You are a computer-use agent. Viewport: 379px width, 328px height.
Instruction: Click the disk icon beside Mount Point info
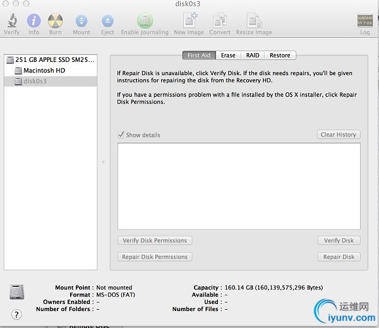16,292
